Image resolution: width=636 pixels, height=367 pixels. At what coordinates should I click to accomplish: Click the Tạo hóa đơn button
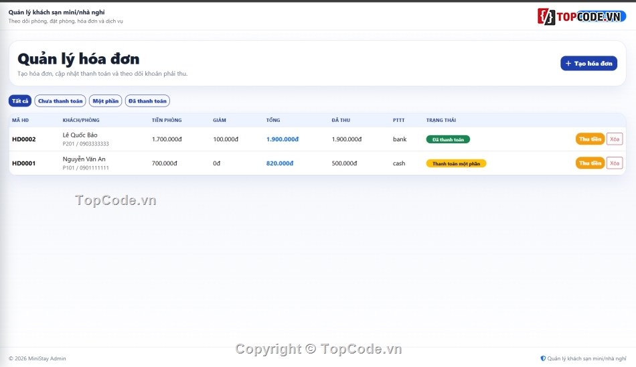pyautogui.click(x=588, y=64)
